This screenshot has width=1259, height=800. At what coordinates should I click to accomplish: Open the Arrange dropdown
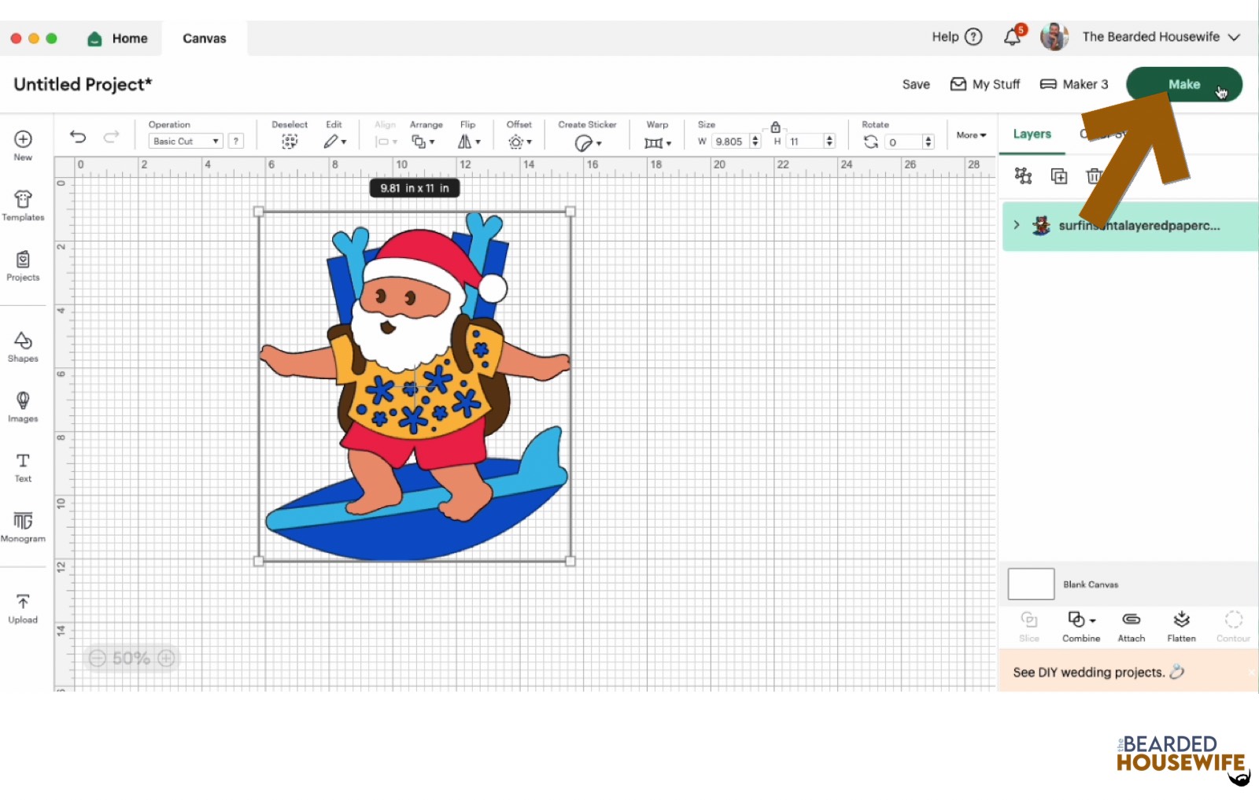click(423, 142)
